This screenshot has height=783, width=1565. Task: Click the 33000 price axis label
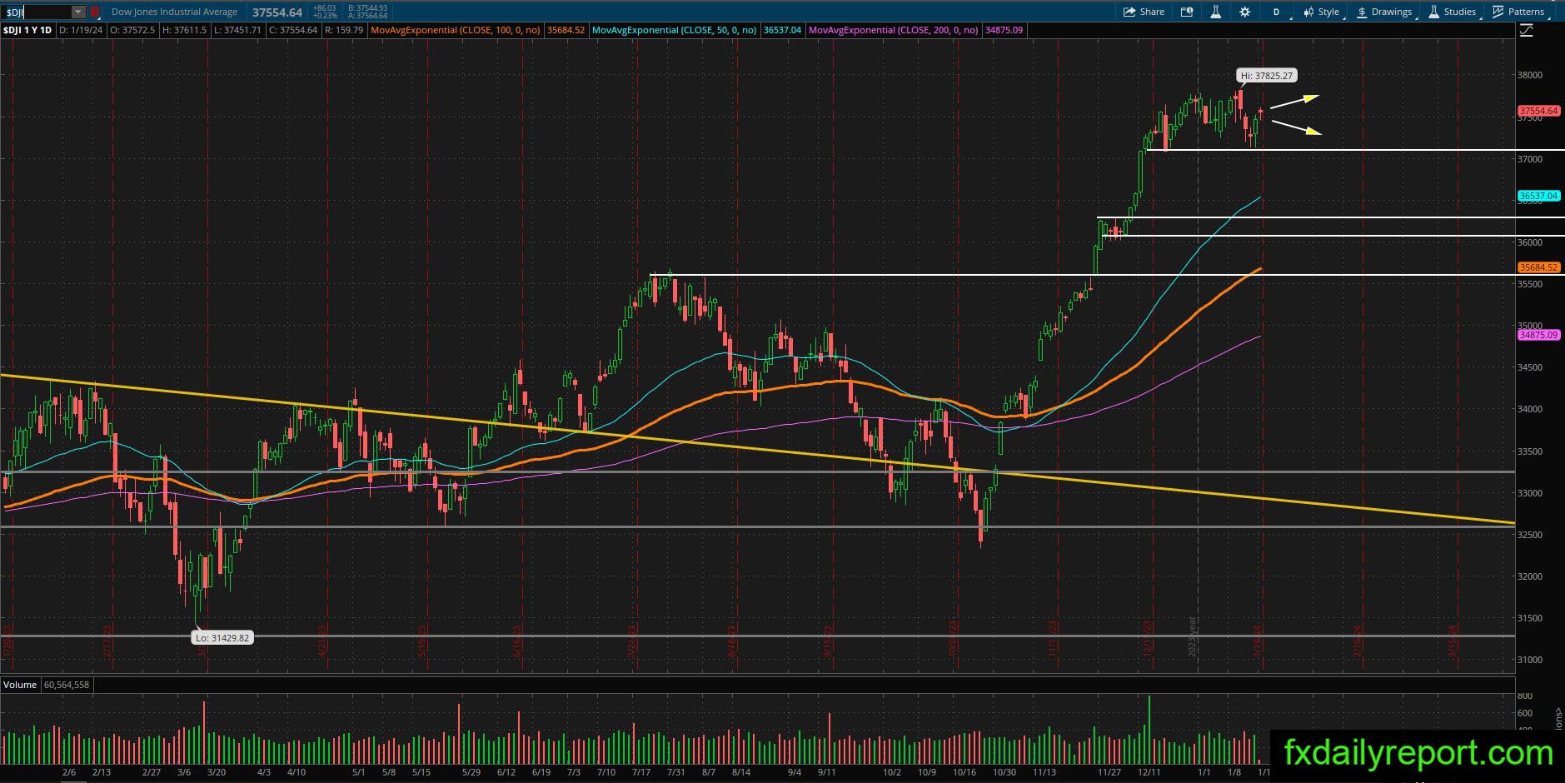tap(1530, 493)
